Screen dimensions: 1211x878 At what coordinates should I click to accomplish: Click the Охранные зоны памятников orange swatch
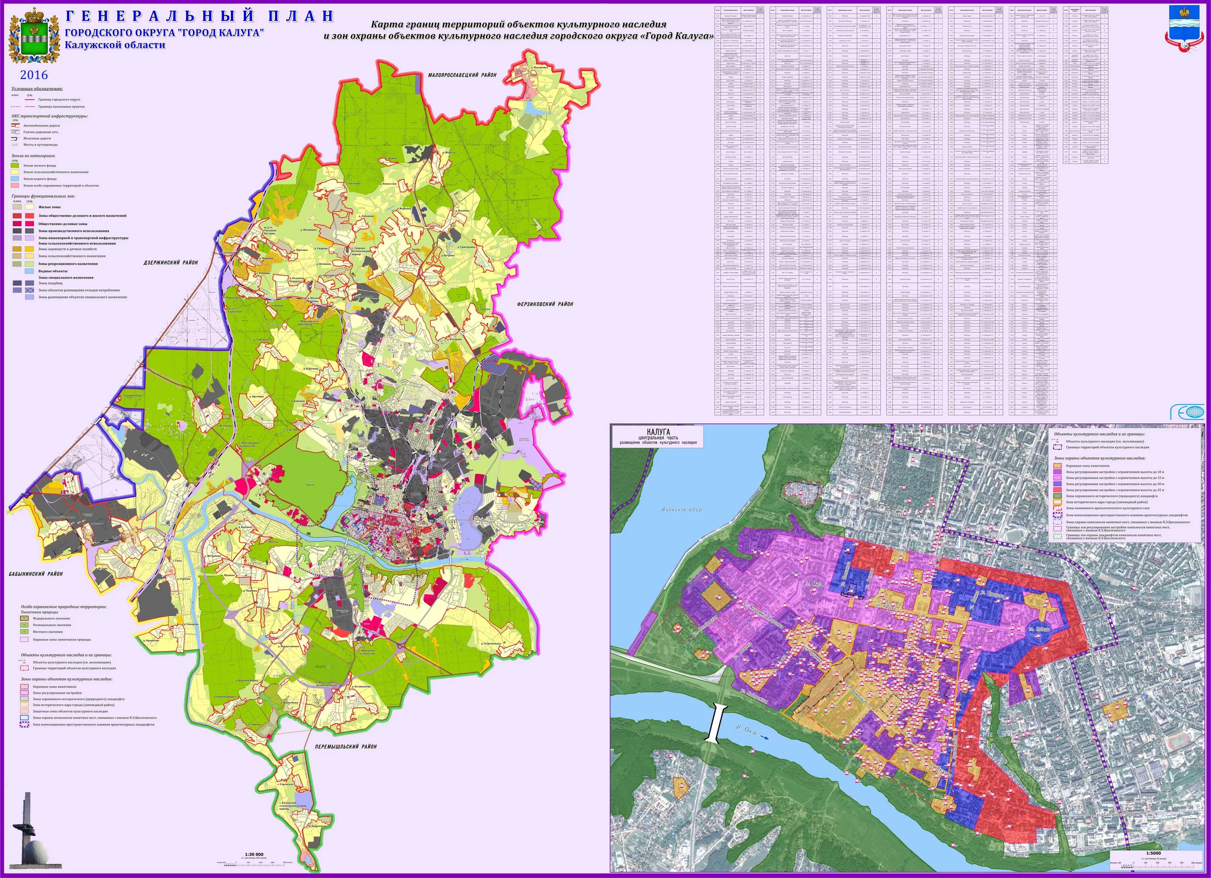(x=1057, y=466)
